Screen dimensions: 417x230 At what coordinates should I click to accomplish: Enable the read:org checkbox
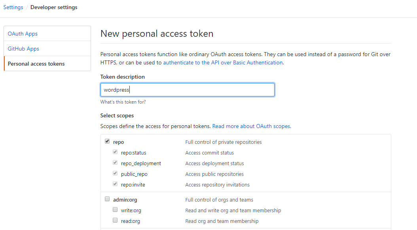(x=115, y=221)
